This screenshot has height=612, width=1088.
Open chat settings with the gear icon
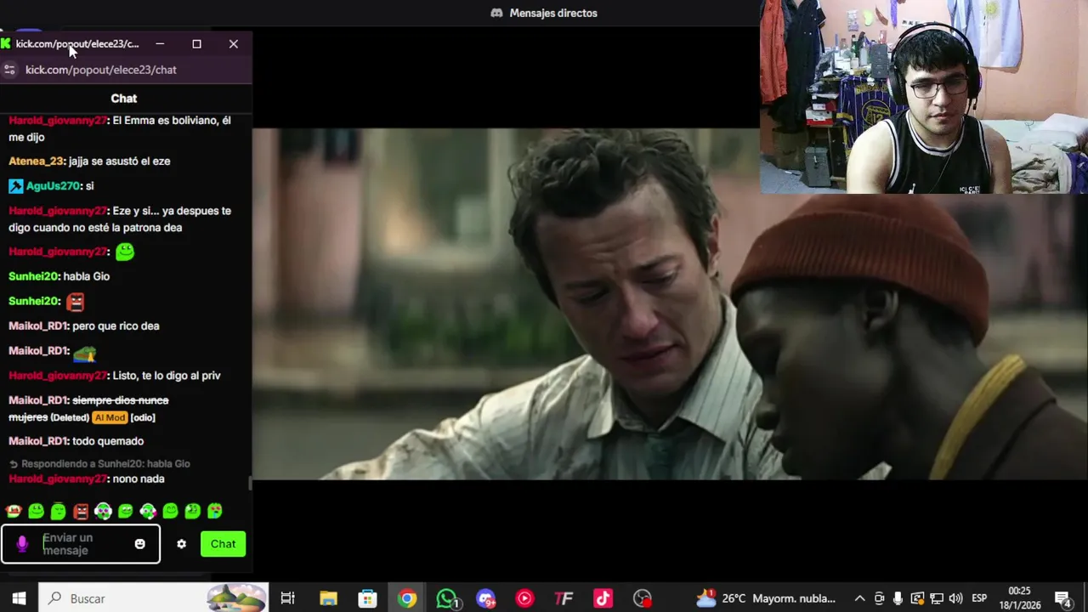[181, 544]
